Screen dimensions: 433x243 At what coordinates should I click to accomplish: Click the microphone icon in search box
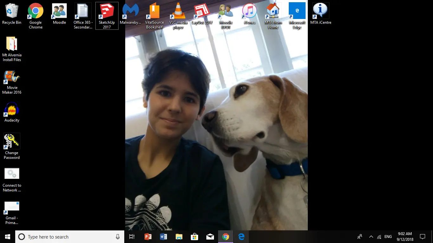click(118, 237)
